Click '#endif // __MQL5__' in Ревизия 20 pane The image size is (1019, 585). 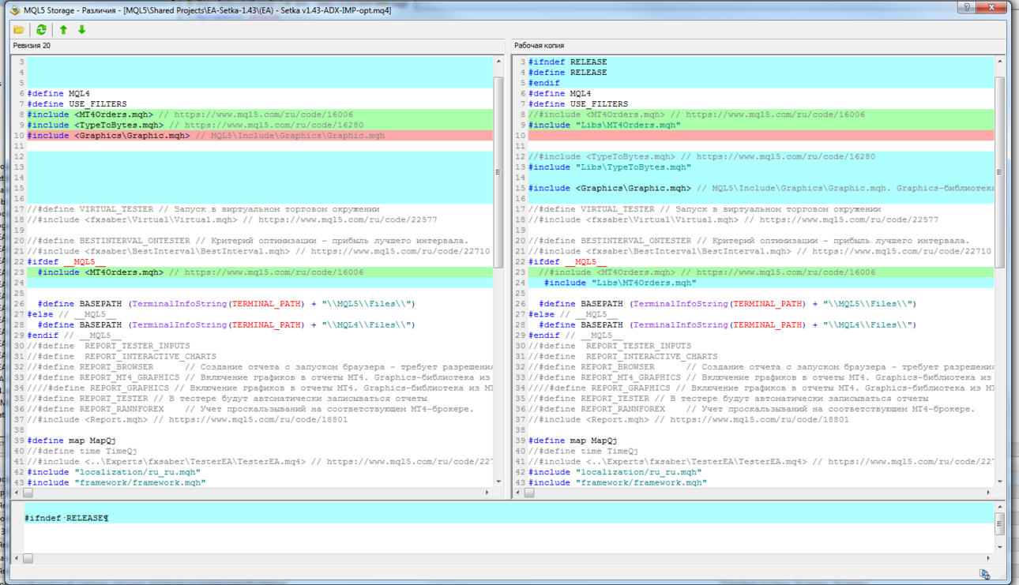click(x=74, y=336)
